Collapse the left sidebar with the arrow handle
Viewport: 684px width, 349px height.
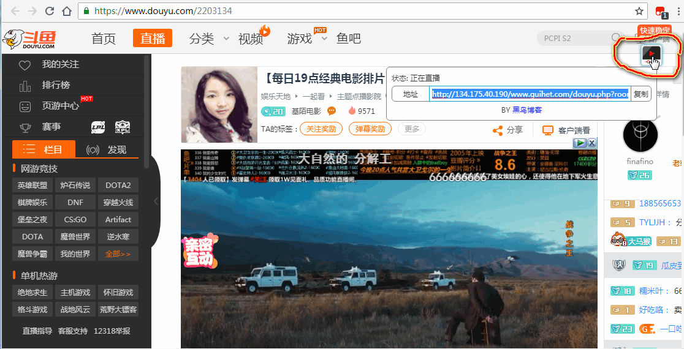click(x=156, y=201)
